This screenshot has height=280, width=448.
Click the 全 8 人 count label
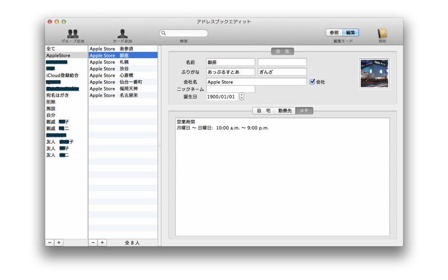132,242
